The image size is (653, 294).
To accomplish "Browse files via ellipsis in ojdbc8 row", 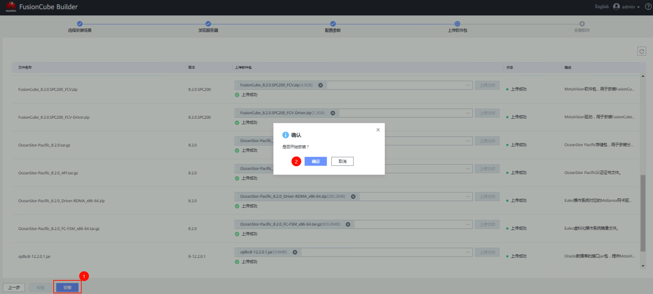I will tap(468, 252).
